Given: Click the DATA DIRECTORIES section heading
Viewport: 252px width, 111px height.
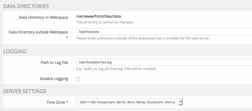Looking at the screenshot, I should 26,6.
